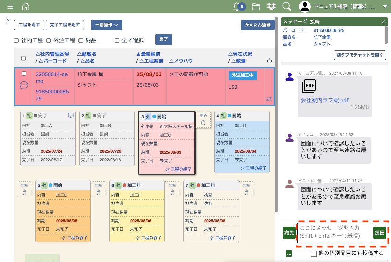Image resolution: width=391 pixels, height=262 pixels.
Task: Click the Dropbox icon
Action: 271,7
